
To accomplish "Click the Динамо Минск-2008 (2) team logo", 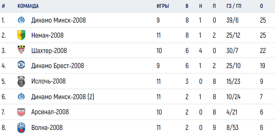I will click(x=21, y=96).
